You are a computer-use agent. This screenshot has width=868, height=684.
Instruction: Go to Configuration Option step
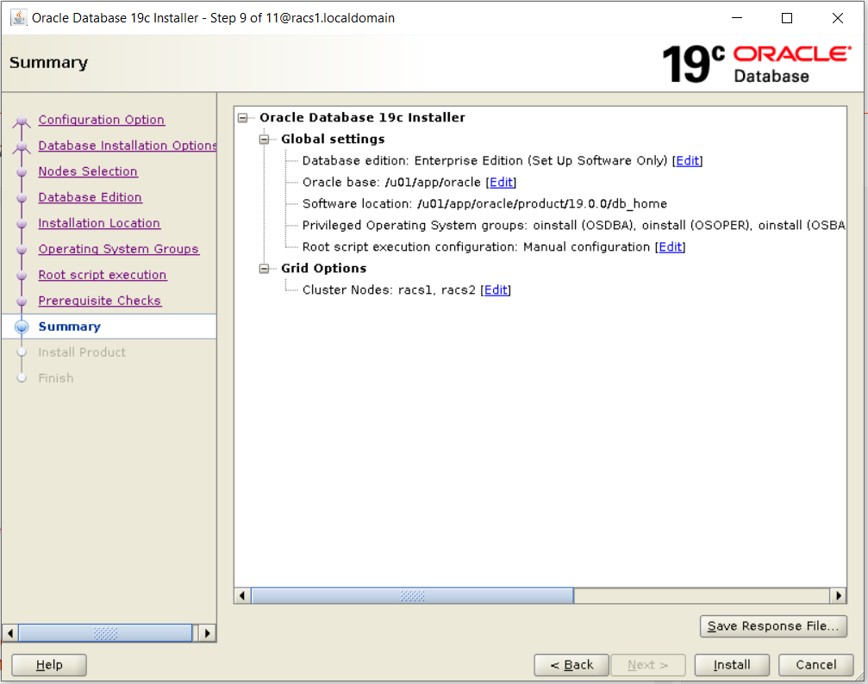(102, 120)
